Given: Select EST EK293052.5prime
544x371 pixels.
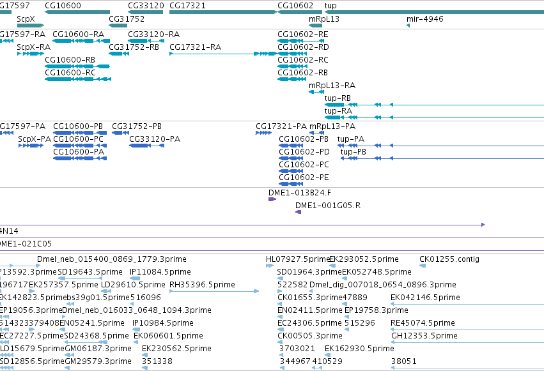Looking at the screenshot, I should point(364,259).
